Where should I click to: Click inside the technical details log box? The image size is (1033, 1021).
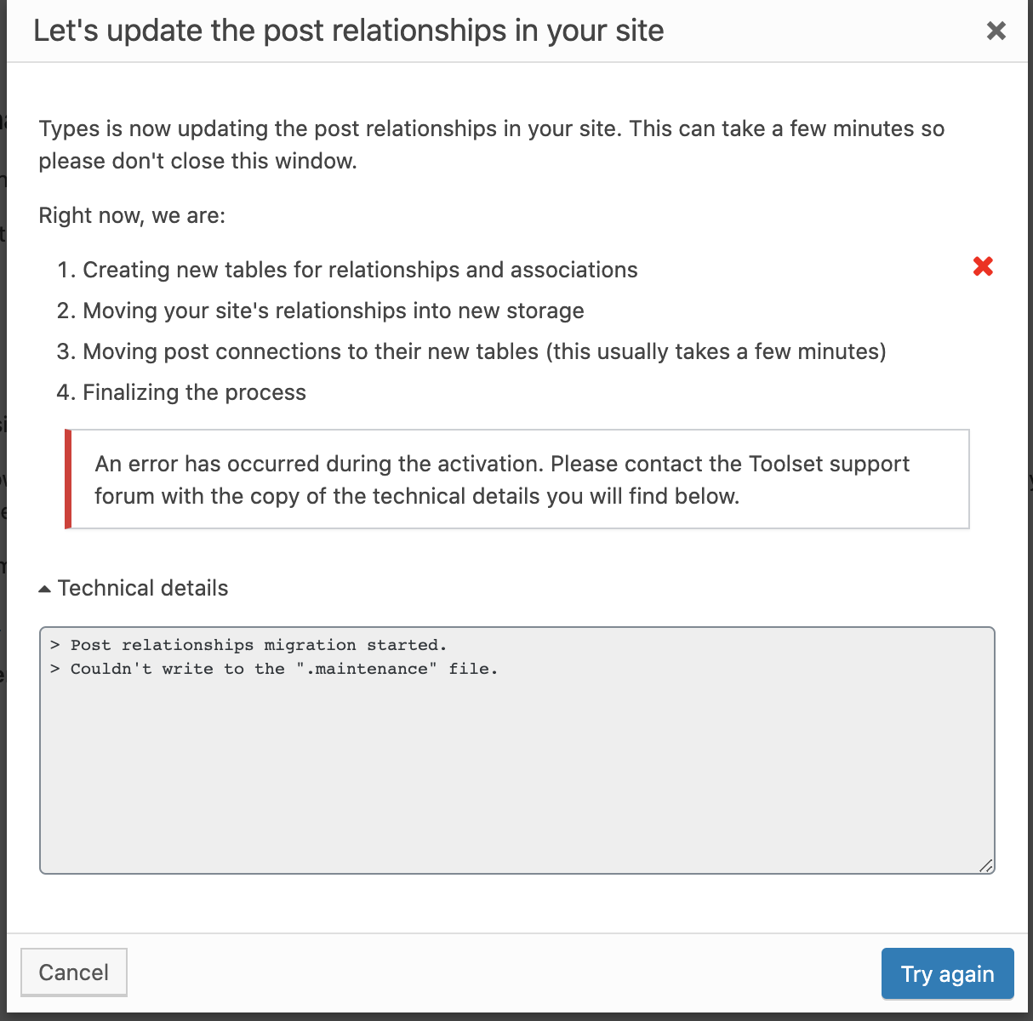click(x=517, y=750)
